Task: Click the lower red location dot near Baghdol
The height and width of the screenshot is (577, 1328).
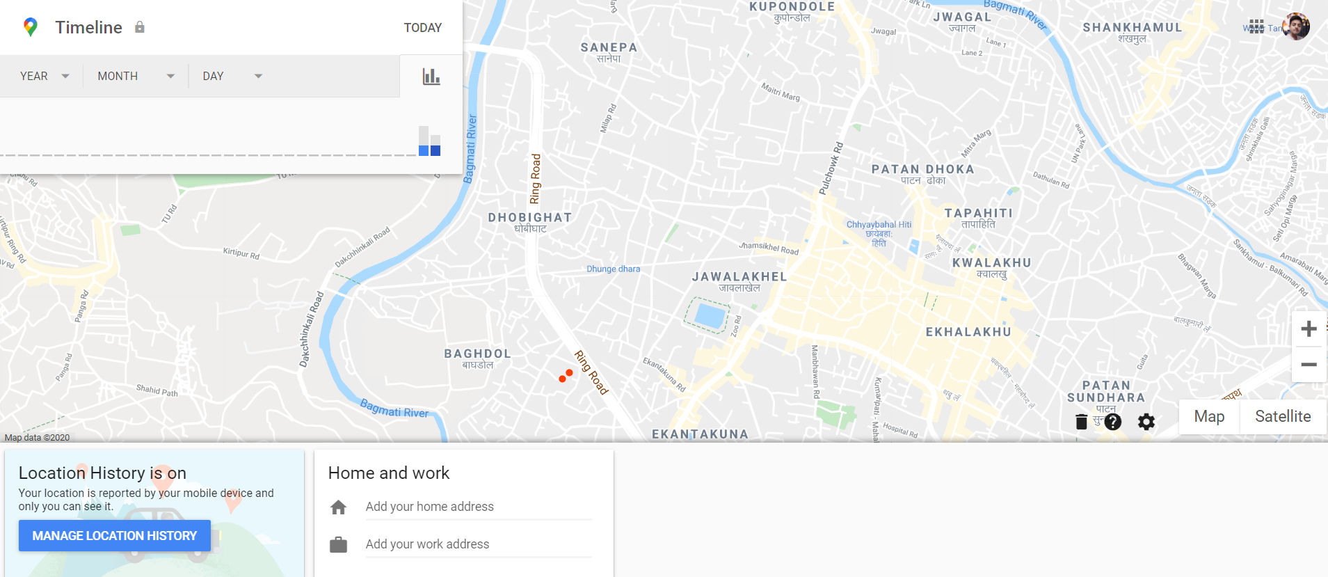Action: click(x=562, y=379)
